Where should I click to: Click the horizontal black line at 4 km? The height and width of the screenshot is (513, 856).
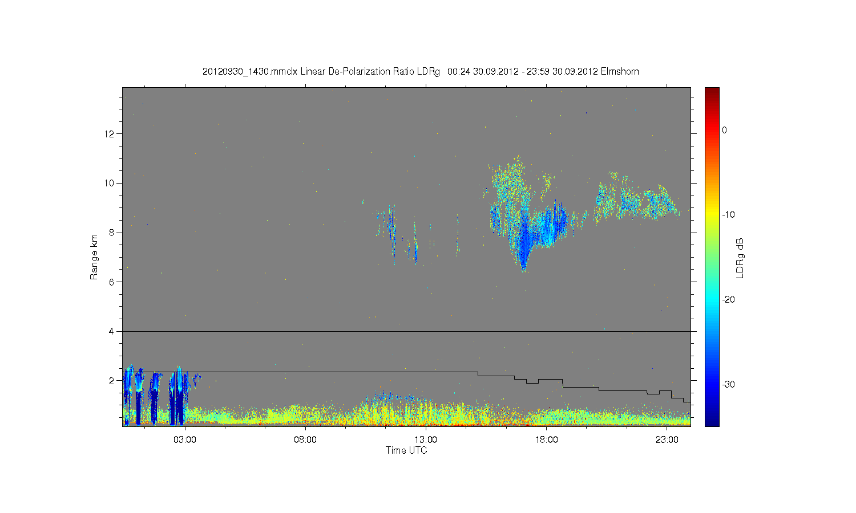(x=406, y=331)
